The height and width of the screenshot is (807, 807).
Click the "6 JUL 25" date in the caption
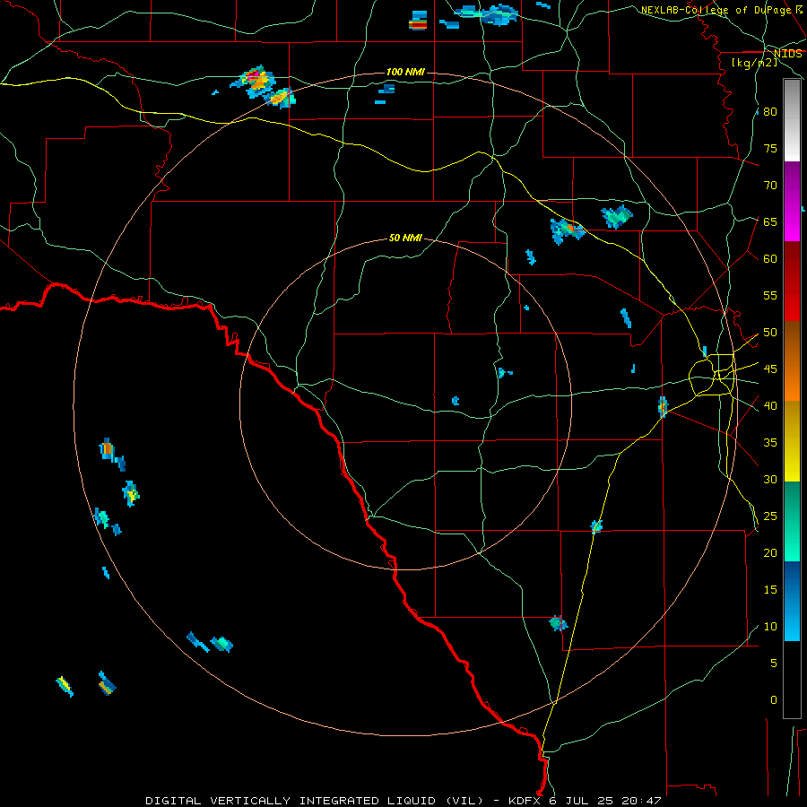(582, 801)
